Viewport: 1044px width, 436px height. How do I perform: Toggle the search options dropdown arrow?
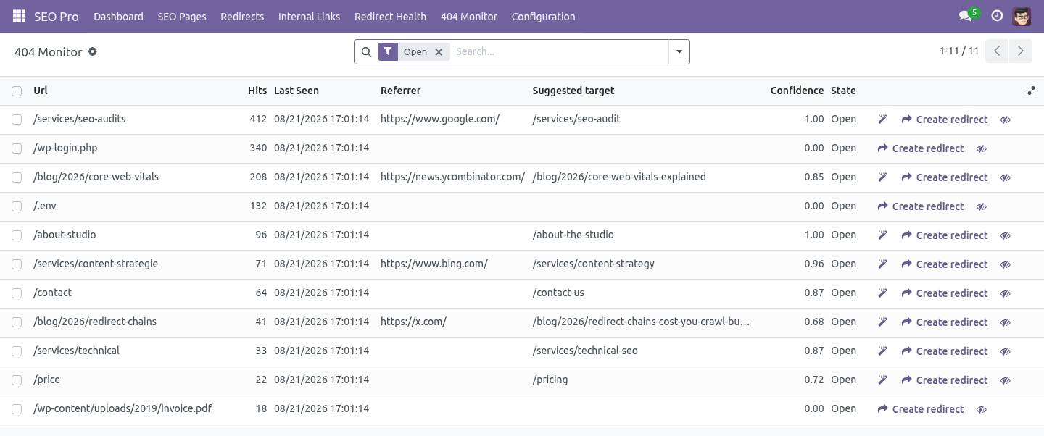[x=679, y=51]
